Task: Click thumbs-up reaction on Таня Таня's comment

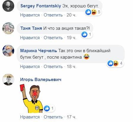Action: 84,34
